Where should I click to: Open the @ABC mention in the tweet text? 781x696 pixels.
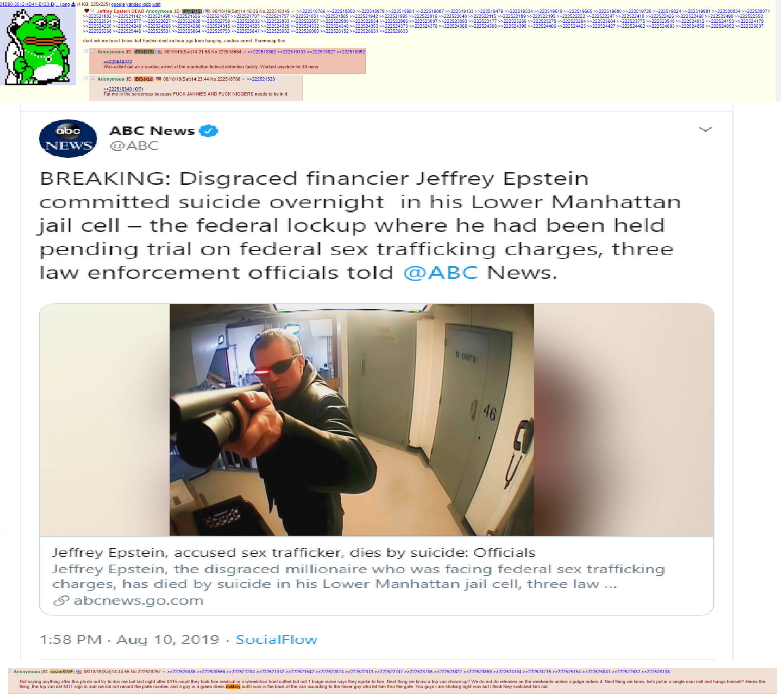441,273
